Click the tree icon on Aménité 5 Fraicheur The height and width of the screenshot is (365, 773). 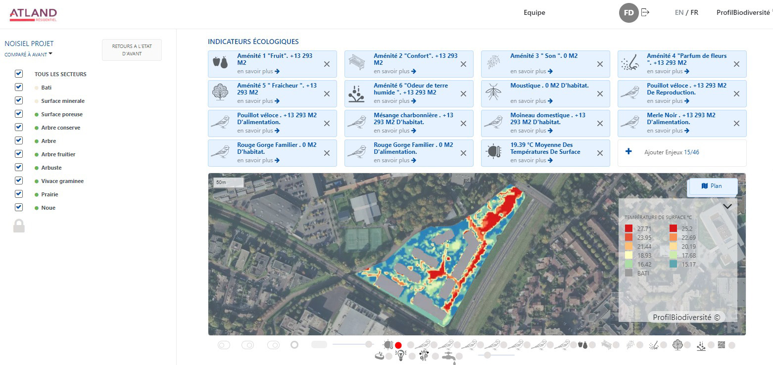(x=220, y=92)
